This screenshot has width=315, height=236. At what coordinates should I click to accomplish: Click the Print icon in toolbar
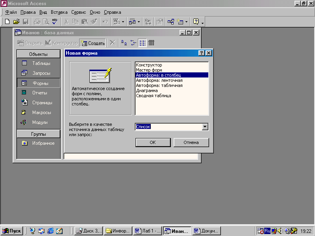[x=37, y=22]
